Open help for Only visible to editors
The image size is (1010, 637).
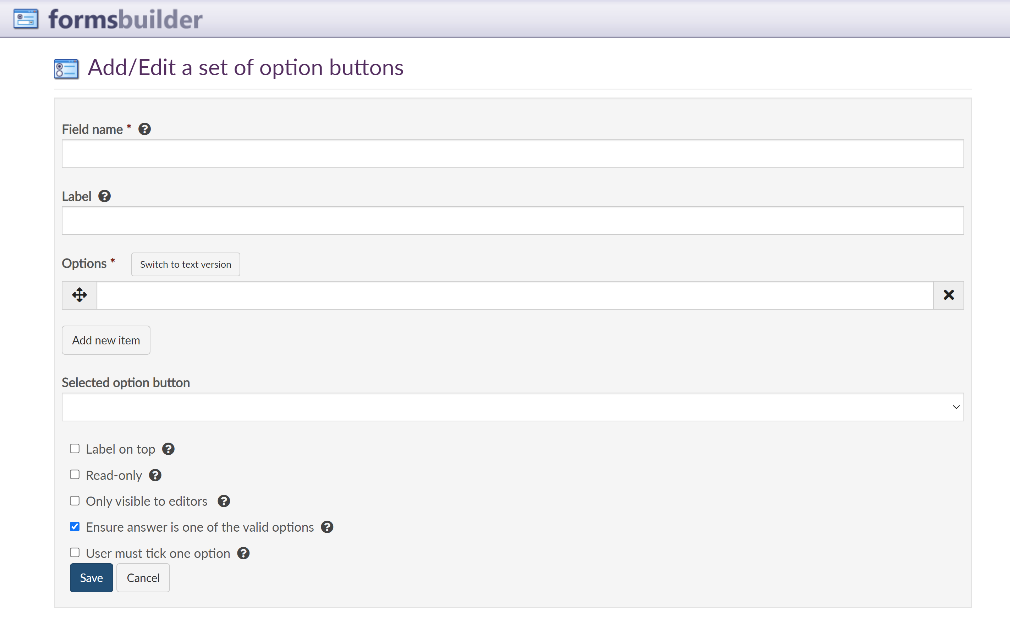tap(224, 501)
